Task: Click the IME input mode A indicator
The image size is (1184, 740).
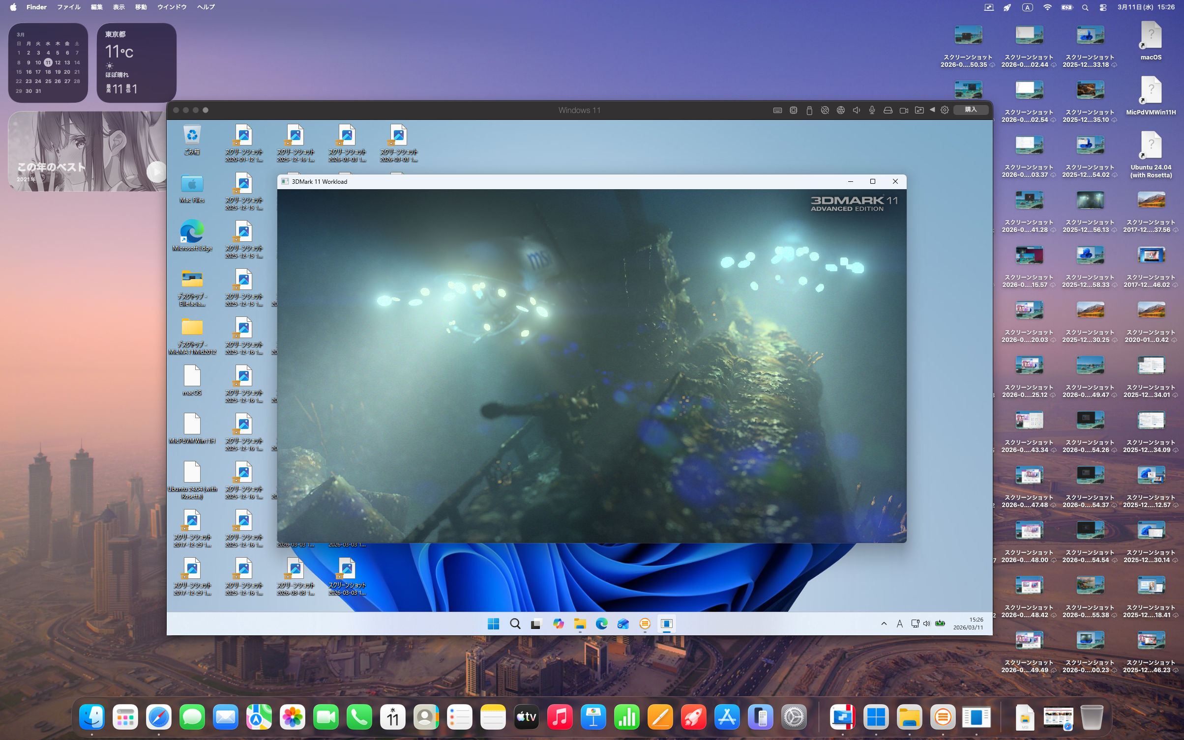Action: (899, 624)
